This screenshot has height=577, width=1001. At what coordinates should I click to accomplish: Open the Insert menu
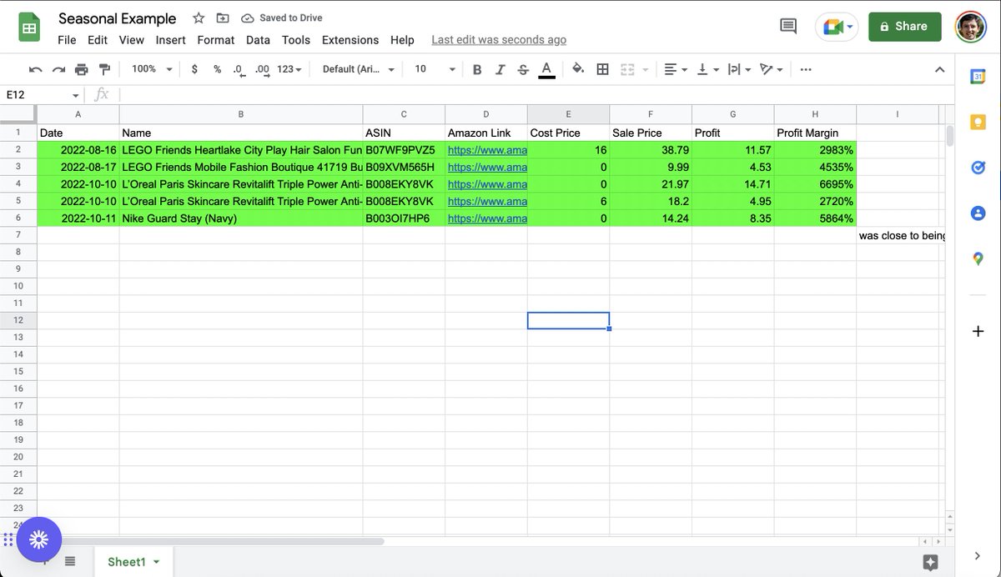click(171, 40)
